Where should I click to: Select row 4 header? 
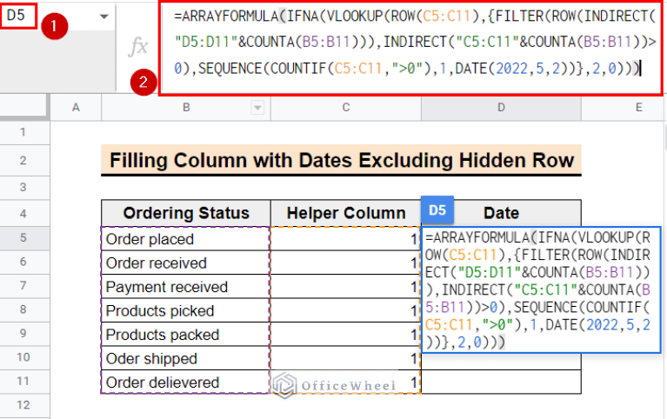(x=23, y=213)
